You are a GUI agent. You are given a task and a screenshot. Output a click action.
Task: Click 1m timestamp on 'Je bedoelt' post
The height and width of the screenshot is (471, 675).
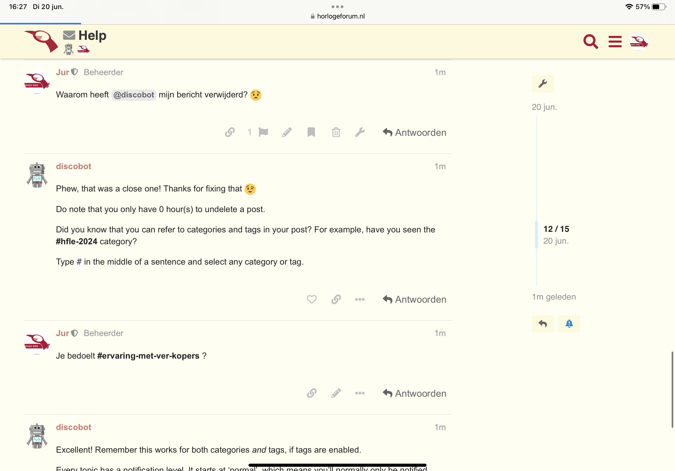coord(440,333)
